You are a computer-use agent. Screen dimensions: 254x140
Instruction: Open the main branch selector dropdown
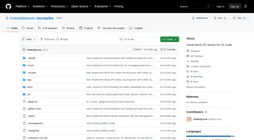(29, 39)
